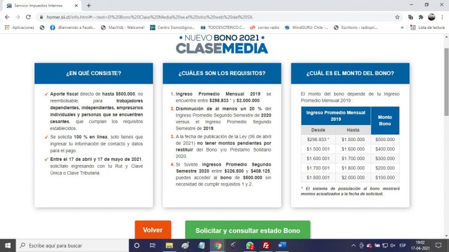Open the Chrome three-dot menu

(x=443, y=17)
